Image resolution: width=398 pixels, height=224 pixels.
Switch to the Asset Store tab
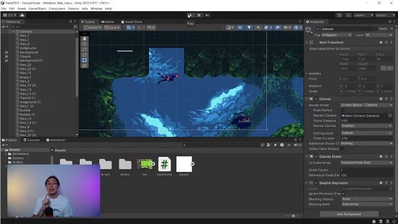click(x=131, y=22)
